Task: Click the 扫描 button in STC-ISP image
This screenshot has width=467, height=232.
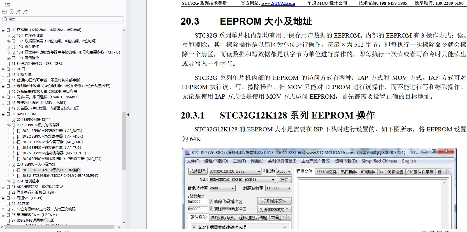Action: [x=284, y=180]
